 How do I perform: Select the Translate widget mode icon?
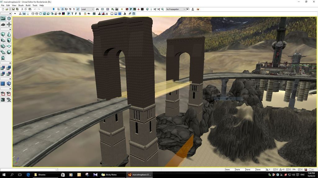point(62,9)
